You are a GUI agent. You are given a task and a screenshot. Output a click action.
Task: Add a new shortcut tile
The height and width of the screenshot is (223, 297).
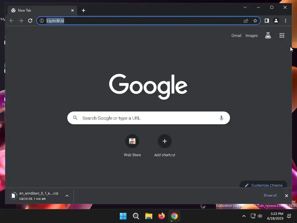pos(165,146)
